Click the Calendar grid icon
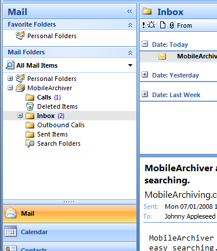Viewport: 217px width, 251px height. coord(10,231)
